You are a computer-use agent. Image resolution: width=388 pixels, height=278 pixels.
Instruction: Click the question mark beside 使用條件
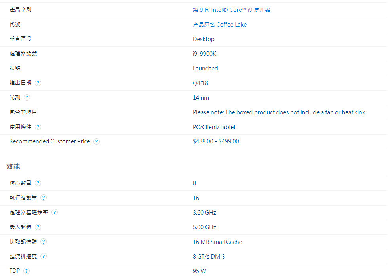click(38, 127)
